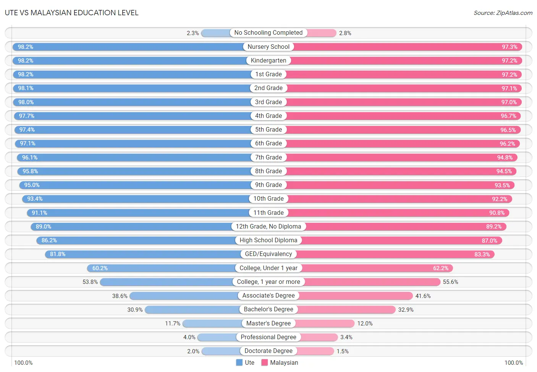
Task: Select the No Schooling Completed label
Action: pos(268,33)
